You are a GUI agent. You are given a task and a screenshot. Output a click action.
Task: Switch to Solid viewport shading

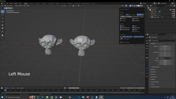point(138,5)
